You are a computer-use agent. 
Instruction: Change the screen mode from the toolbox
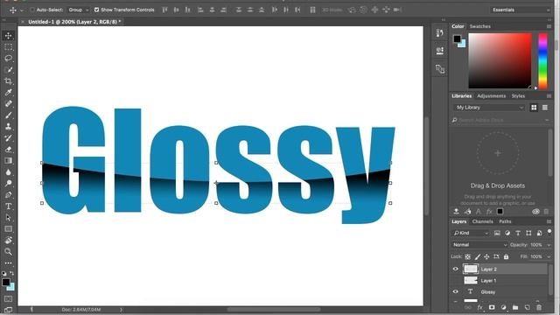(8, 310)
